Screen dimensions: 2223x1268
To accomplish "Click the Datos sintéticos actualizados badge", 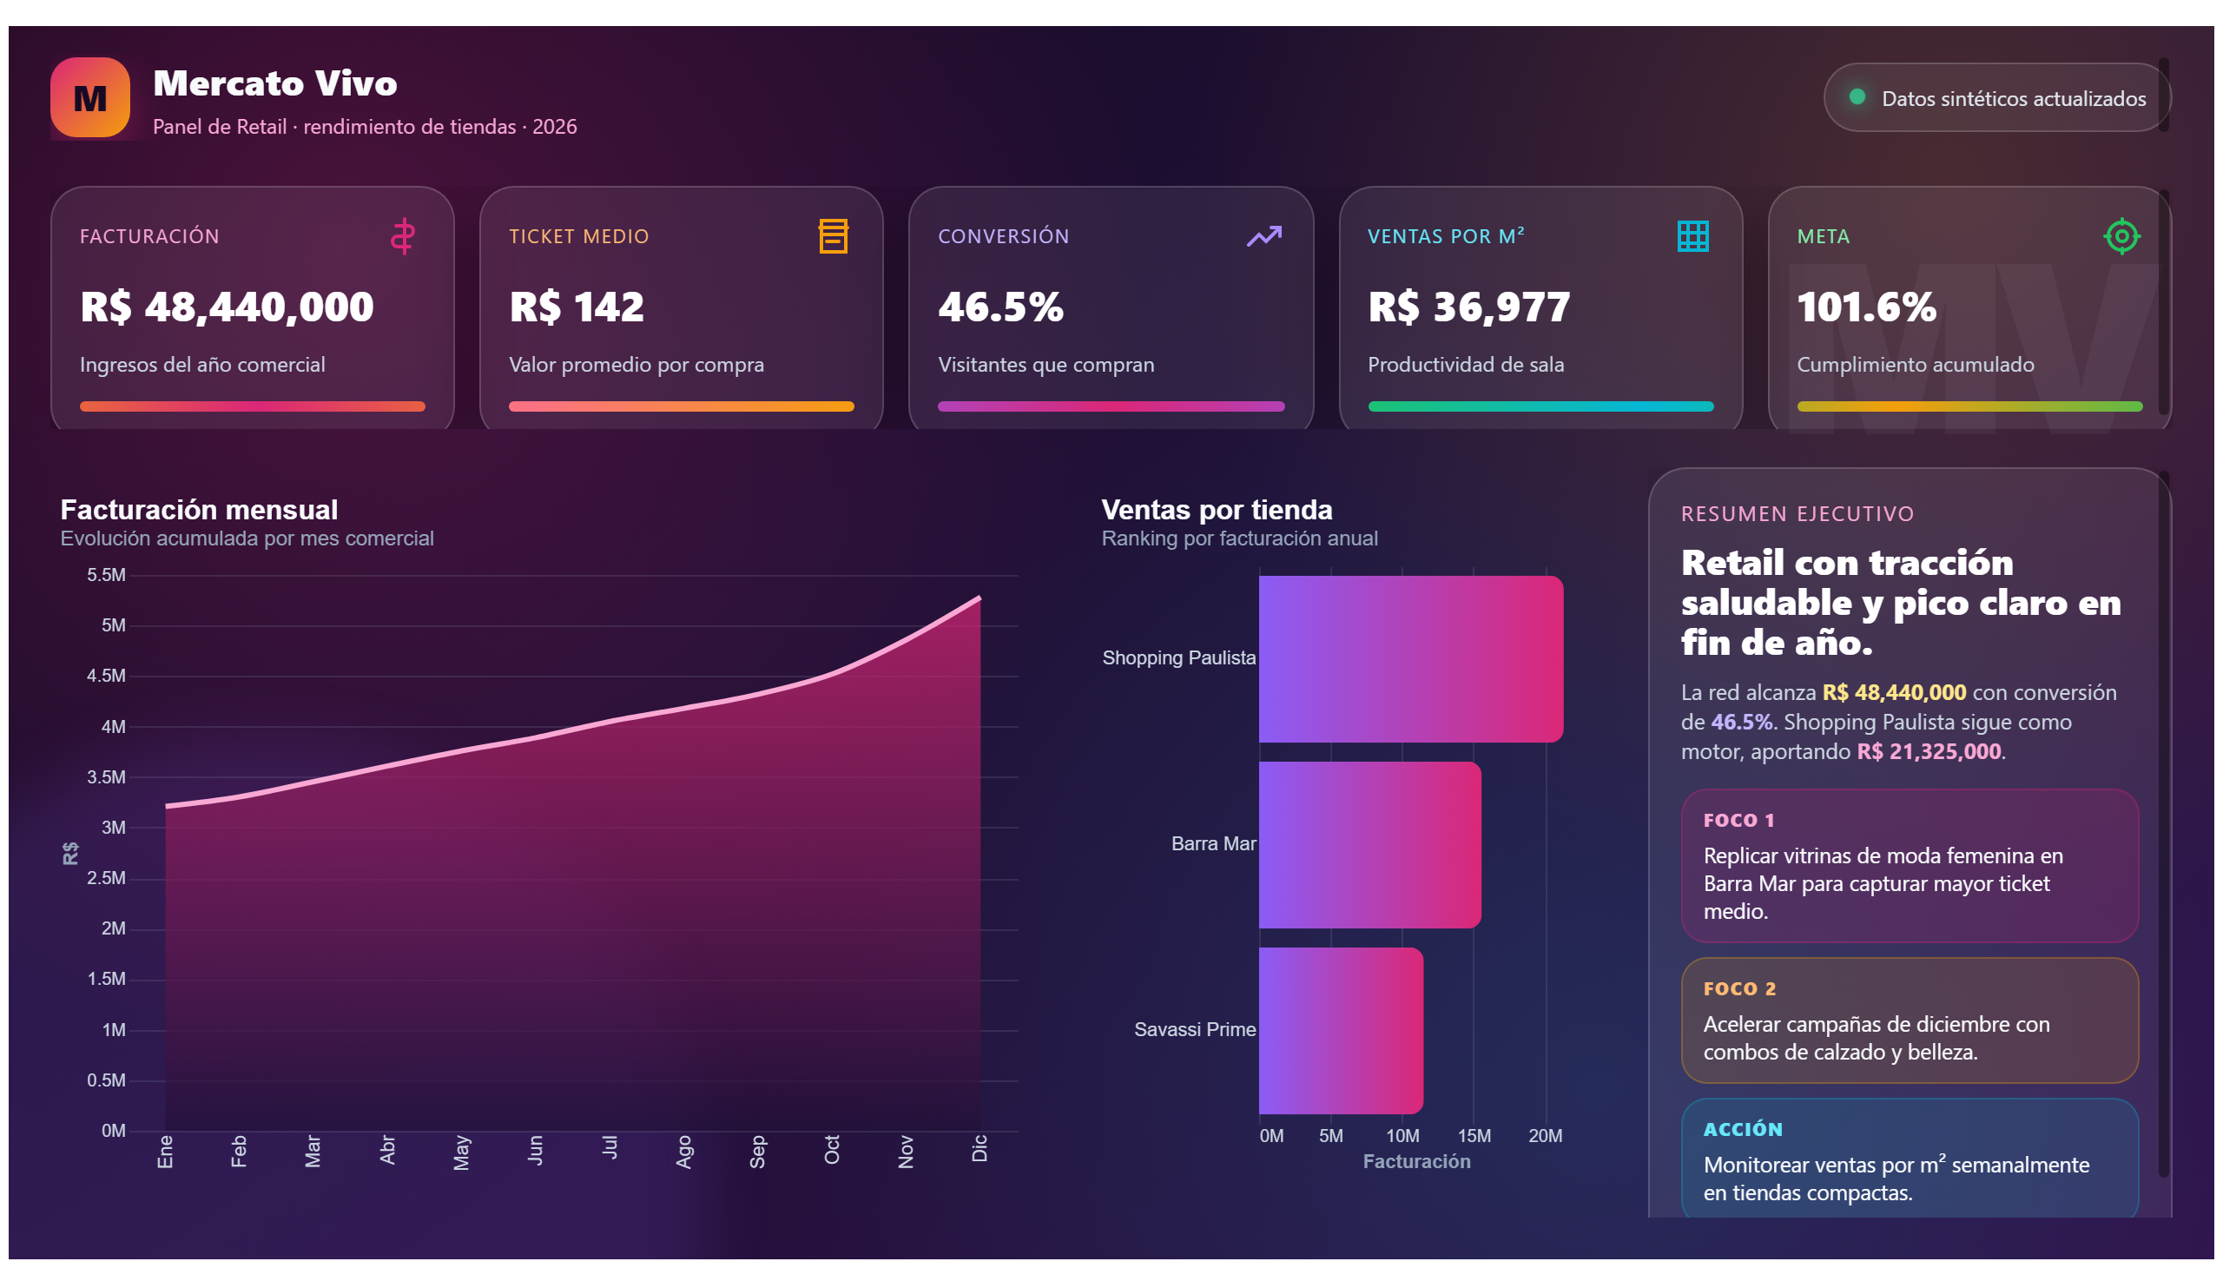I will pyautogui.click(x=1995, y=97).
